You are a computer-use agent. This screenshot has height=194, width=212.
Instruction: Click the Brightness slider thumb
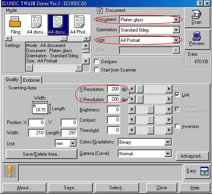151,109
